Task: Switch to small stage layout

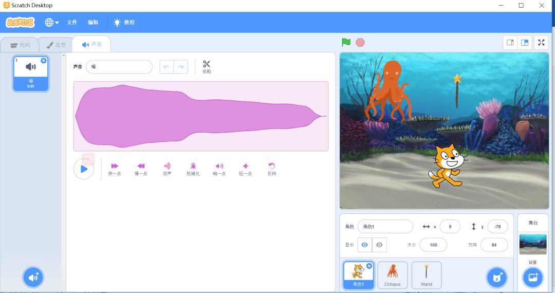Action: tap(510, 43)
